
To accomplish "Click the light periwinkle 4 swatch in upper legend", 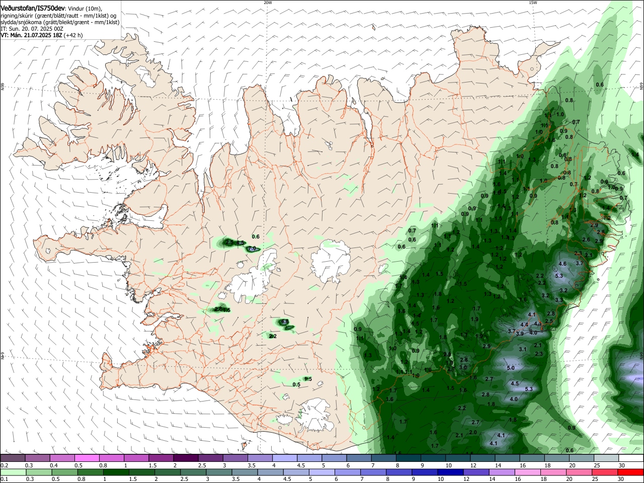I will pos(285,458).
